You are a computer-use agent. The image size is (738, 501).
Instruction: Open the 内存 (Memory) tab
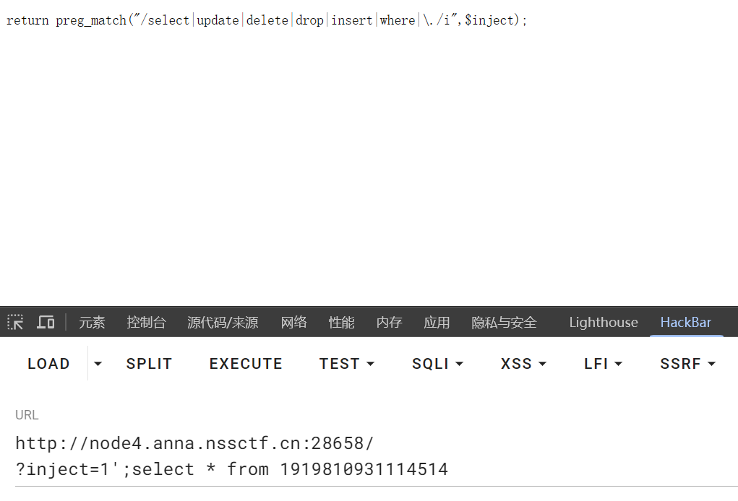point(389,323)
